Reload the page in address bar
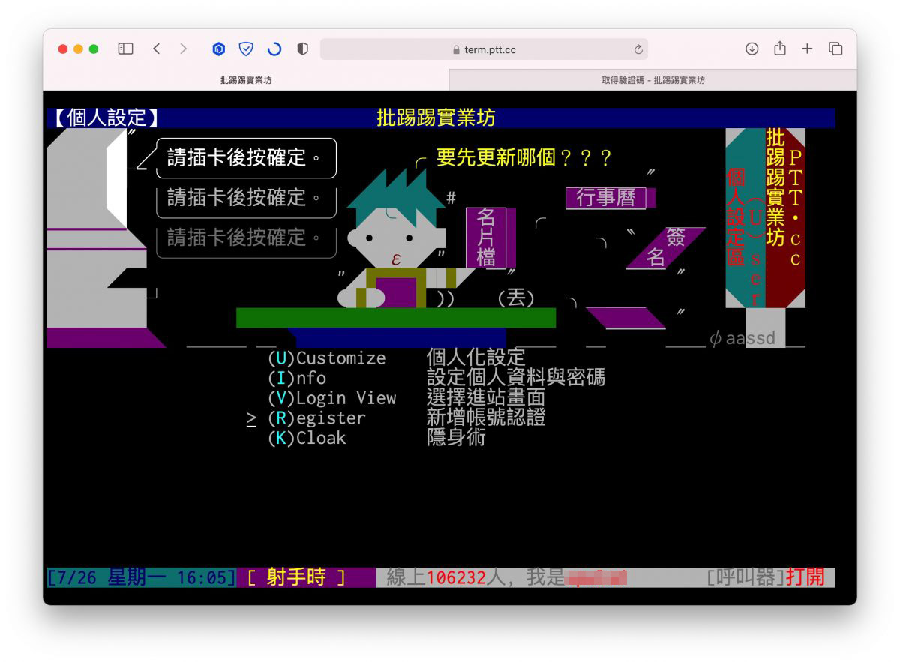This screenshot has height=662, width=900. point(638,49)
